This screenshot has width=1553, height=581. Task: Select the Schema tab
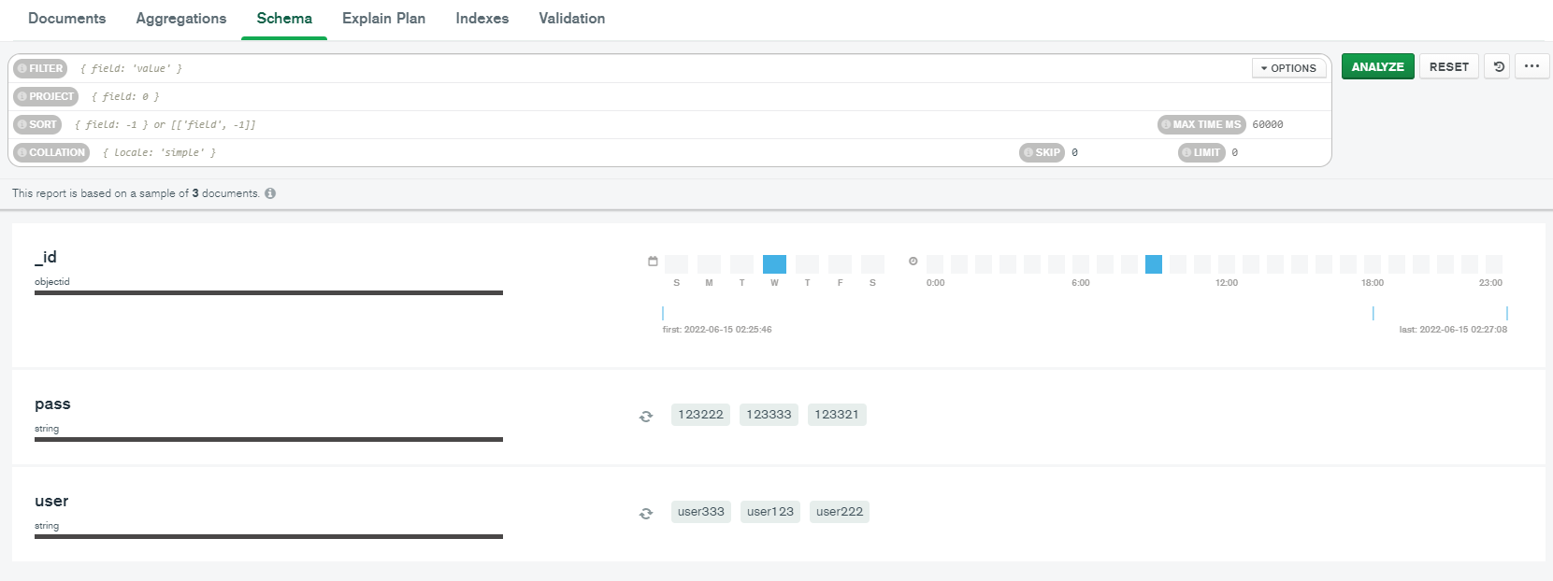coord(284,19)
